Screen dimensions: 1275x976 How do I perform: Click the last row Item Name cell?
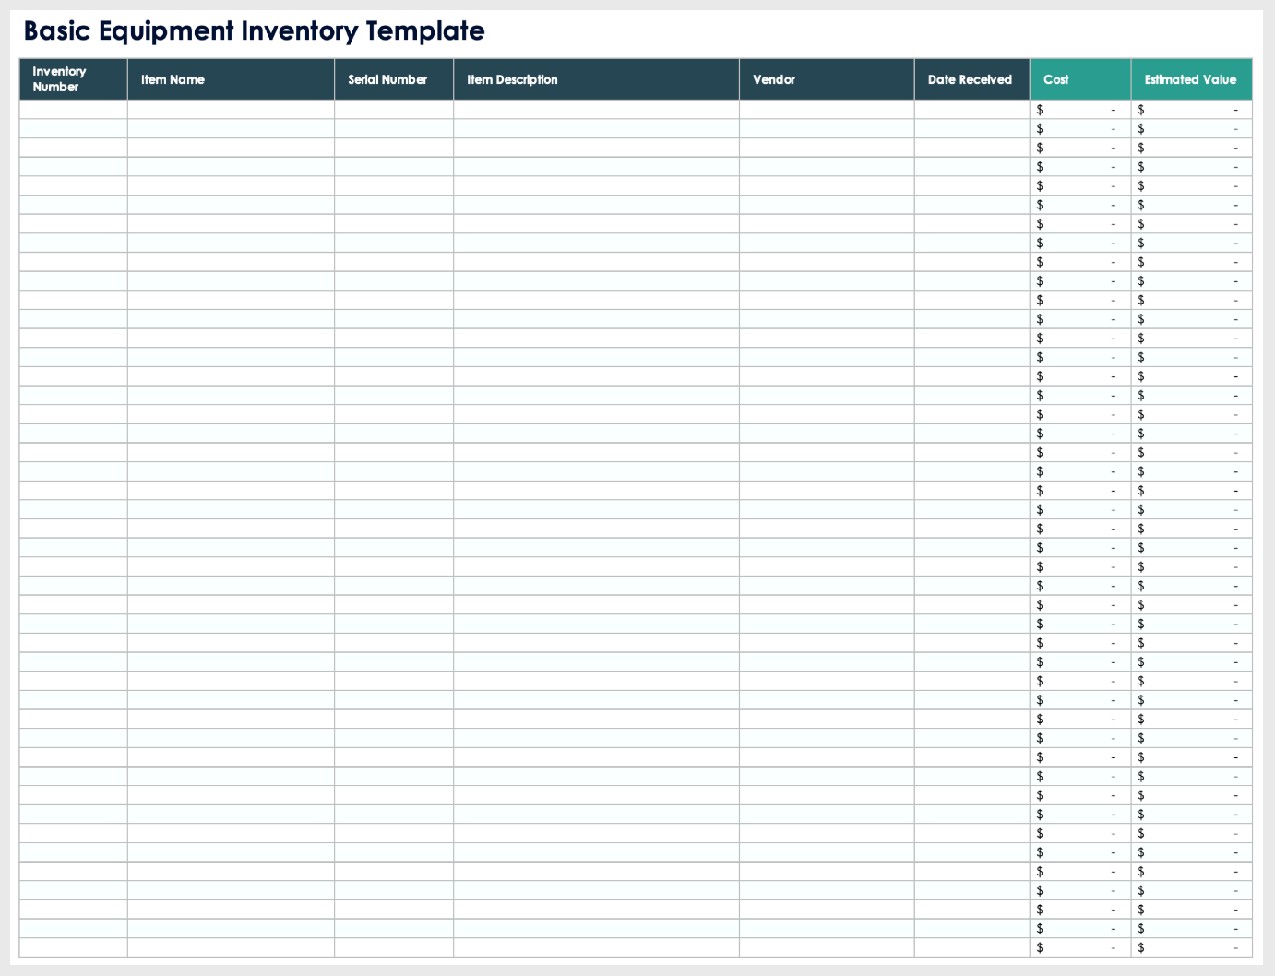pos(231,947)
